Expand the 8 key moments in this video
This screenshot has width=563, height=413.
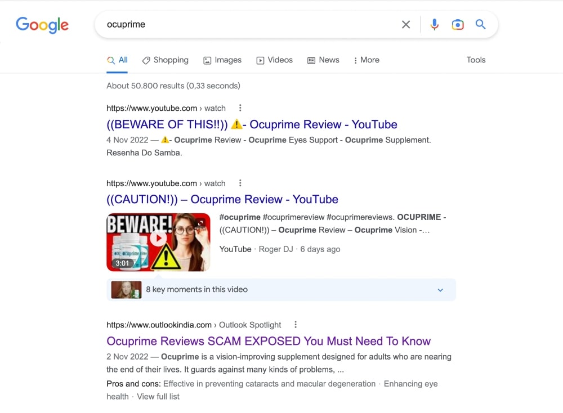coord(440,289)
